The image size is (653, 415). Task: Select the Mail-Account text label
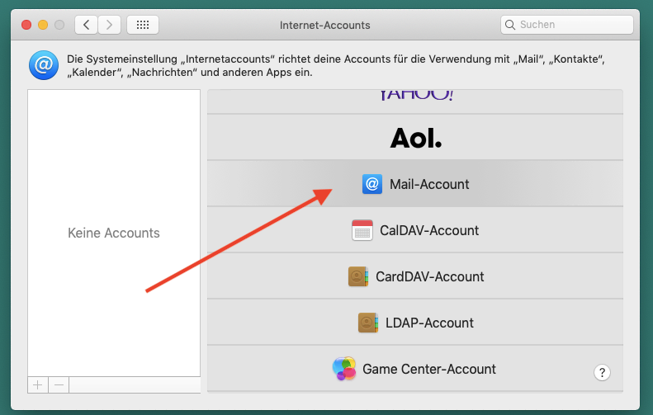click(x=429, y=185)
